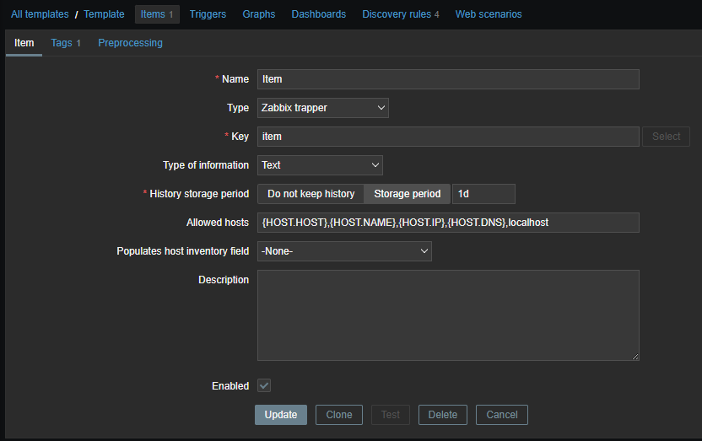Switch to the Preprocessing tab

pos(130,43)
